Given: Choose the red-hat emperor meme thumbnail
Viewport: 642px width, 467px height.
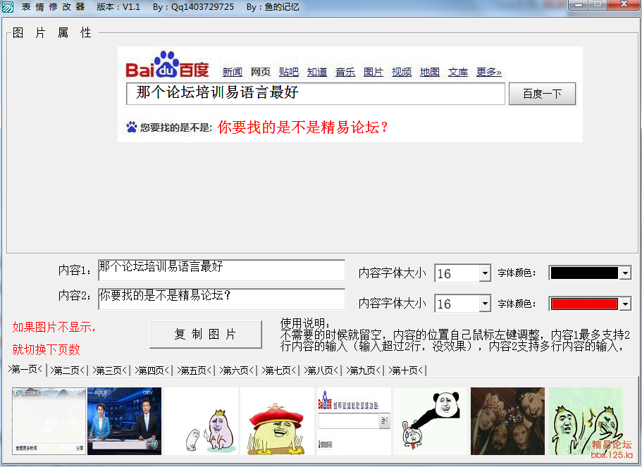Looking at the screenshot, I should click(277, 421).
